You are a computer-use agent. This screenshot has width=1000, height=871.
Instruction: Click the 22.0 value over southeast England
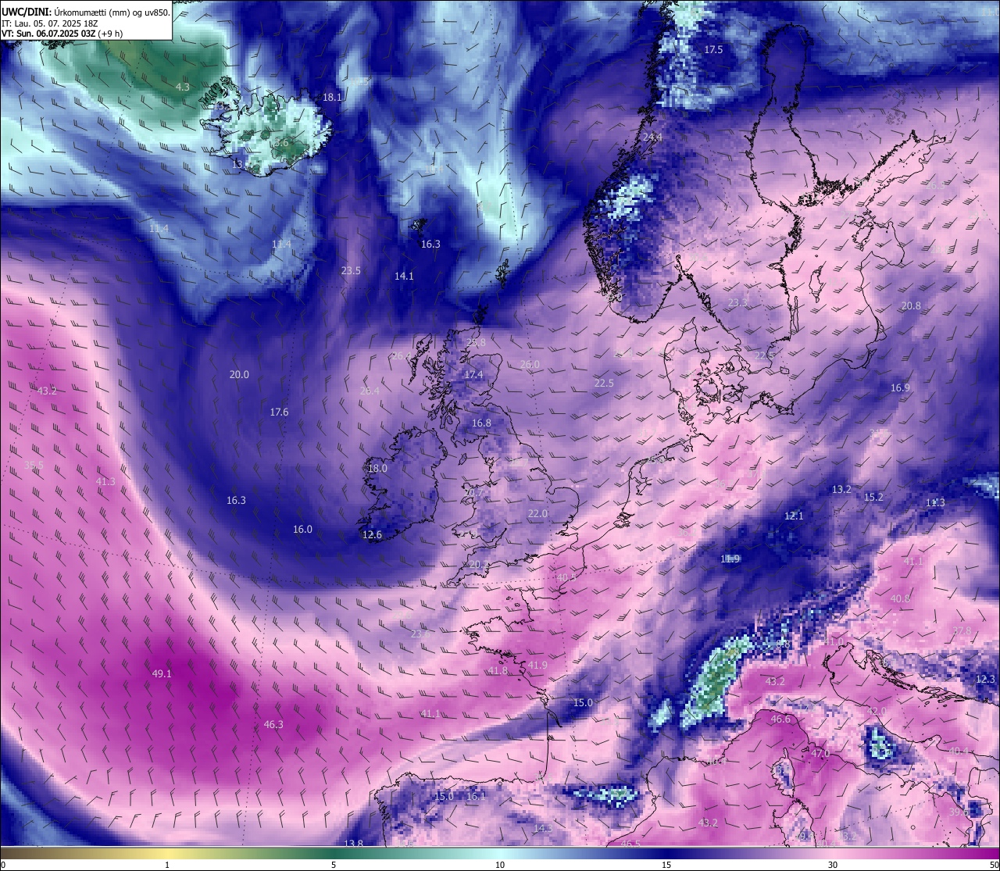(x=537, y=513)
